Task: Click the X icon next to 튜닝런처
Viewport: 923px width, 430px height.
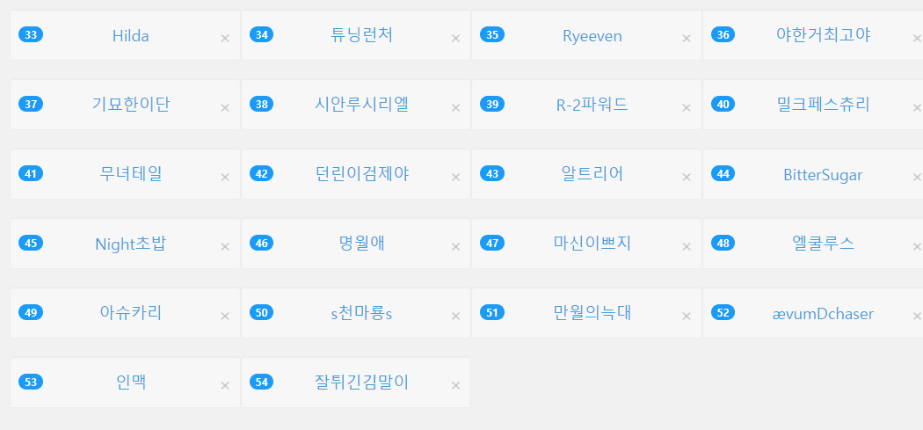Action: (455, 39)
